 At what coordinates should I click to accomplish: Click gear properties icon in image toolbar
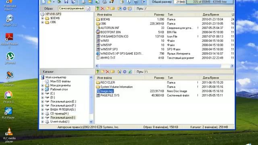pyautogui.click(x=125, y=8)
